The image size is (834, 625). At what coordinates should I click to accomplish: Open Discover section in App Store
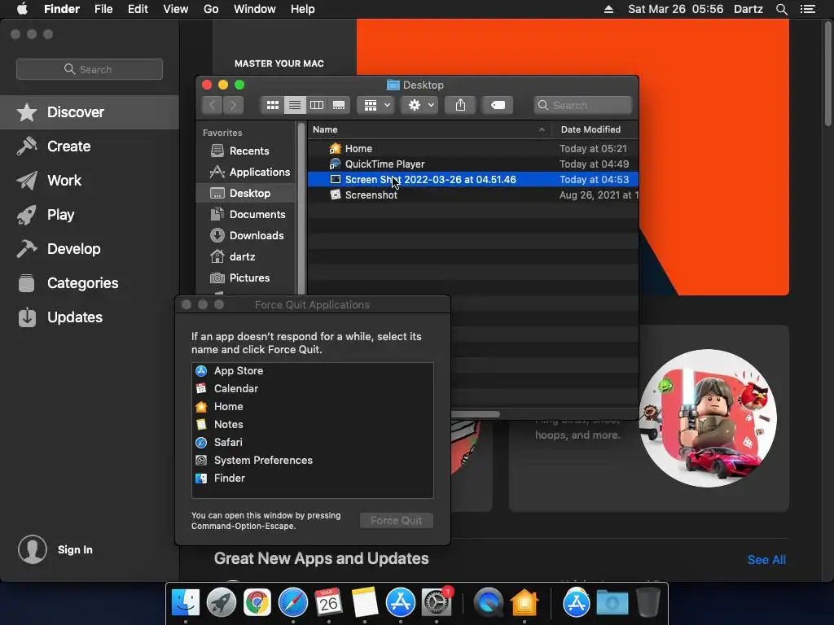[x=90, y=112]
